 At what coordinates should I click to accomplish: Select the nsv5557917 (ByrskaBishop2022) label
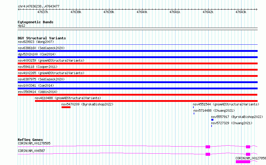(x=237, y=117)
